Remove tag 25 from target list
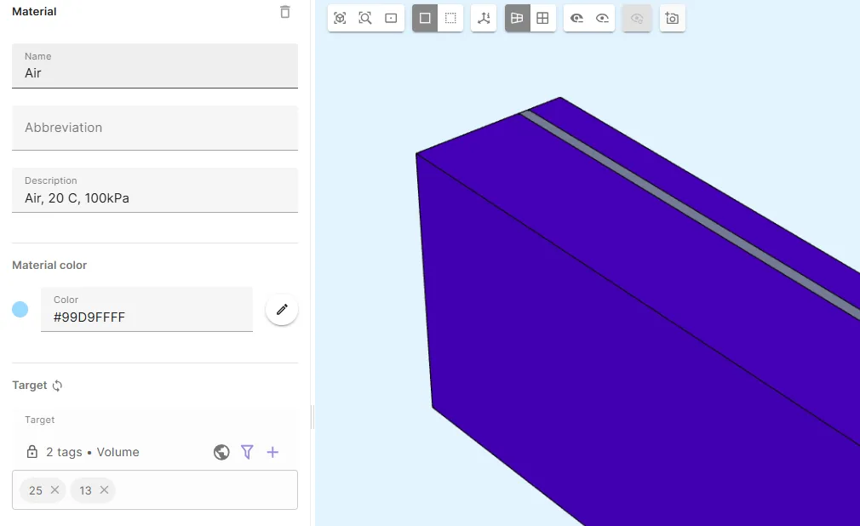This screenshot has width=860, height=526. pyautogui.click(x=54, y=490)
